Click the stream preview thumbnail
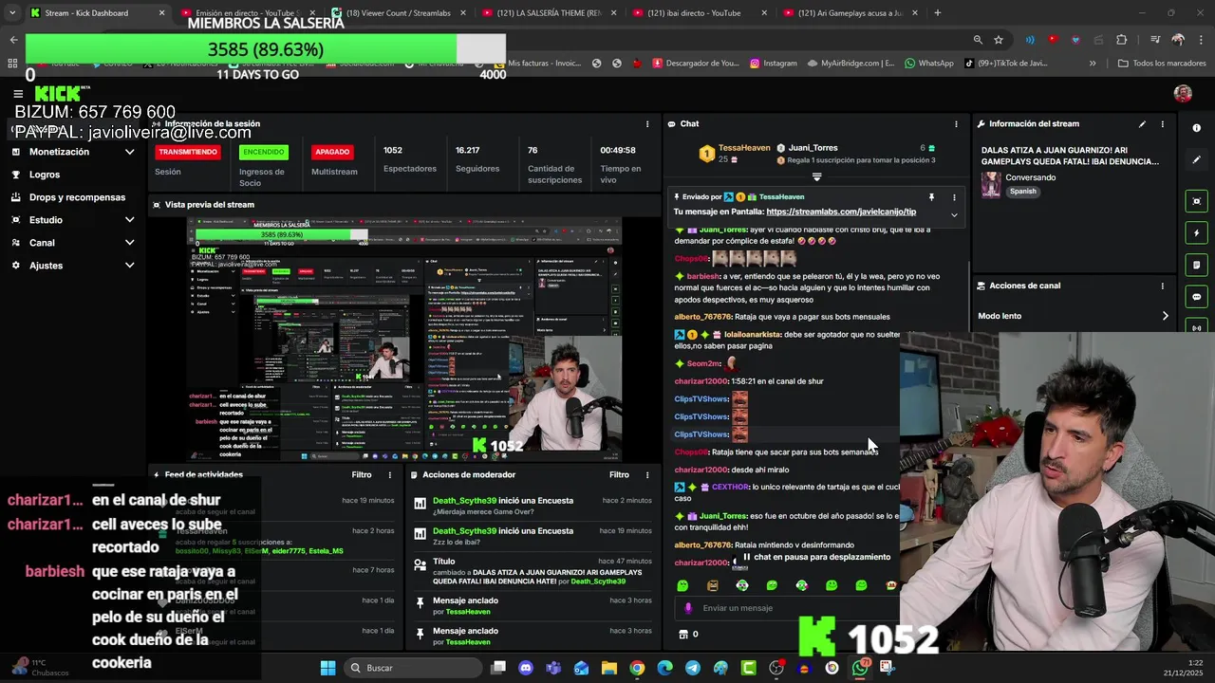This screenshot has width=1215, height=683. [404, 340]
